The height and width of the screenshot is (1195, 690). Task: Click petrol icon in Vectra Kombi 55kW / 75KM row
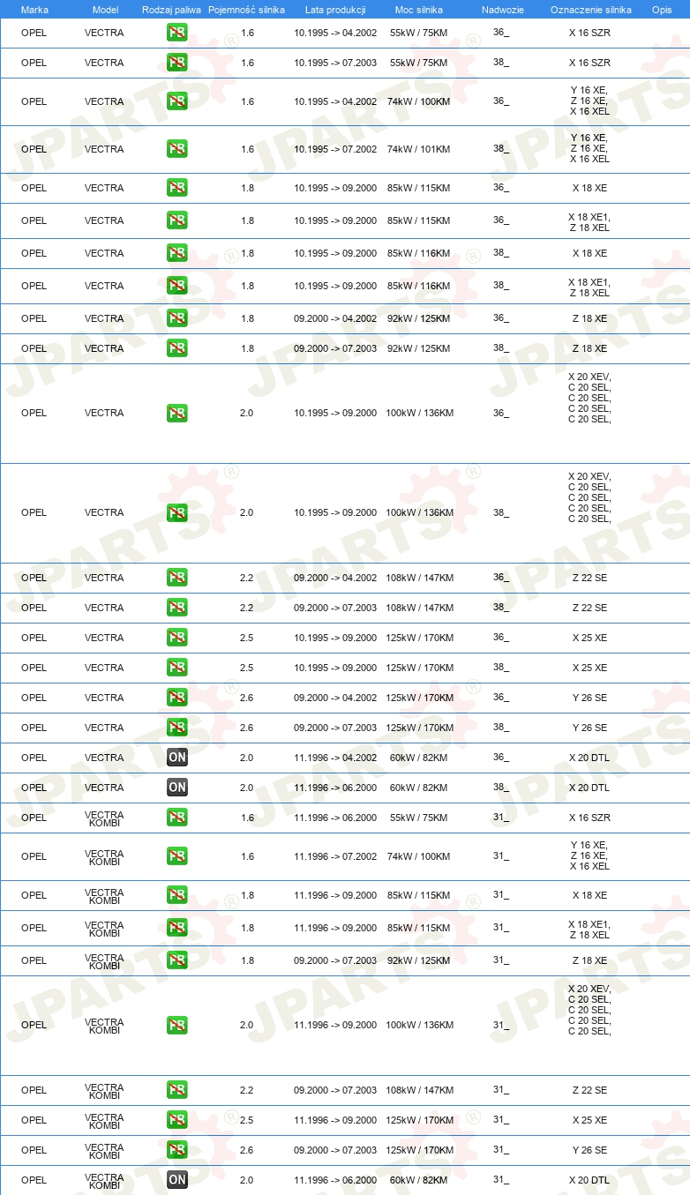click(177, 818)
